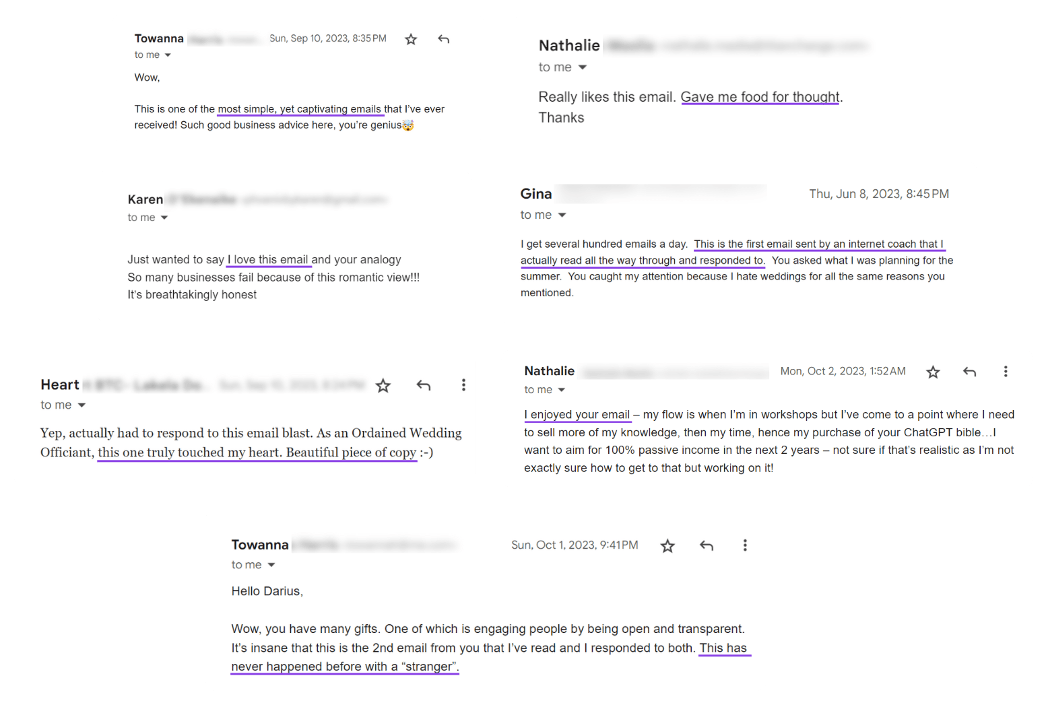Image resolution: width=1046 pixels, height=707 pixels.
Task: Click underlined "I love this email" text
Action: pyautogui.click(x=268, y=260)
